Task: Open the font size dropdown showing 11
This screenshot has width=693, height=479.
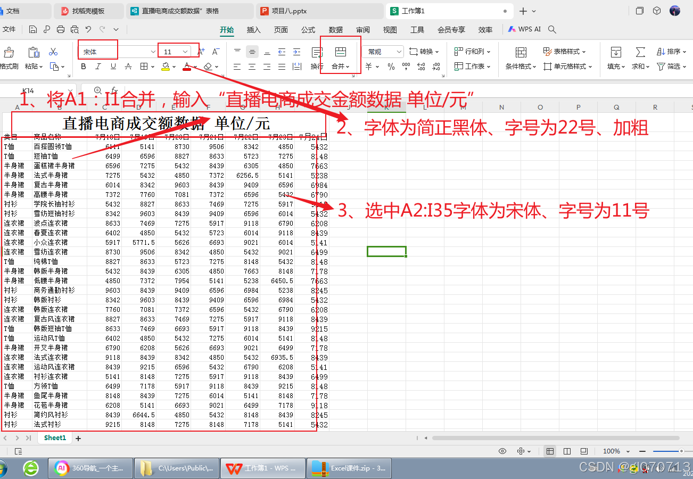Action: click(x=185, y=52)
